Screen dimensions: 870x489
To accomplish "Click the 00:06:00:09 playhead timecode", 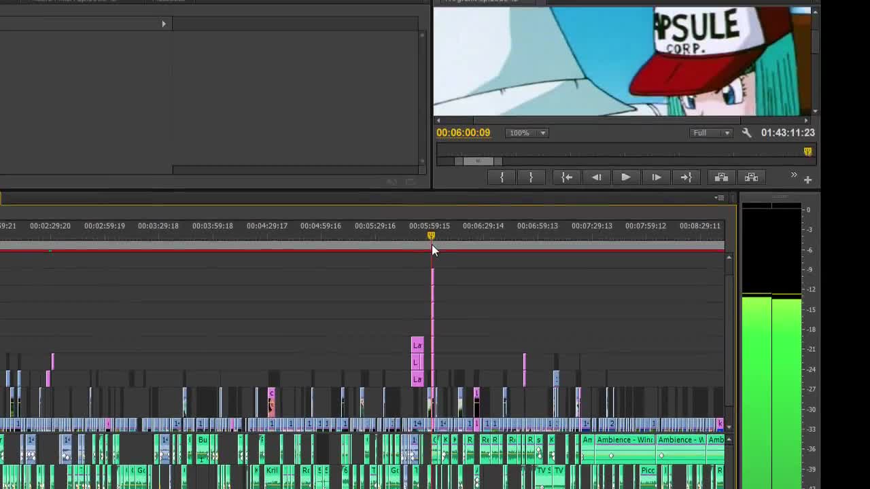I will tap(463, 132).
